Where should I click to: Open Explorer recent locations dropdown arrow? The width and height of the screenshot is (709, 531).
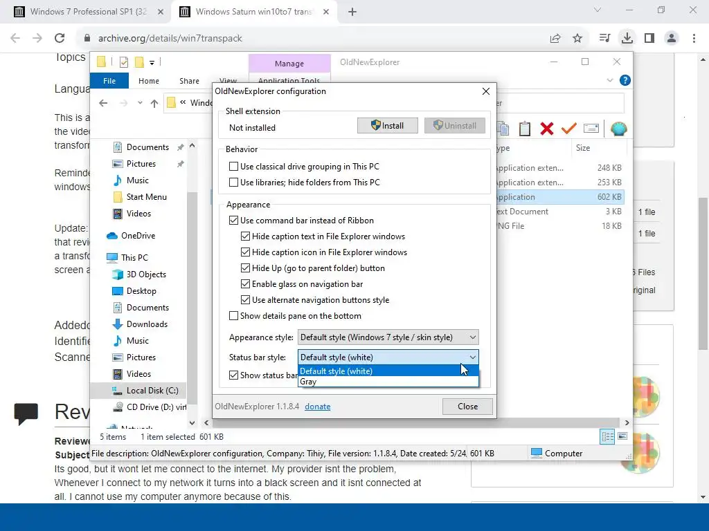tap(140, 103)
